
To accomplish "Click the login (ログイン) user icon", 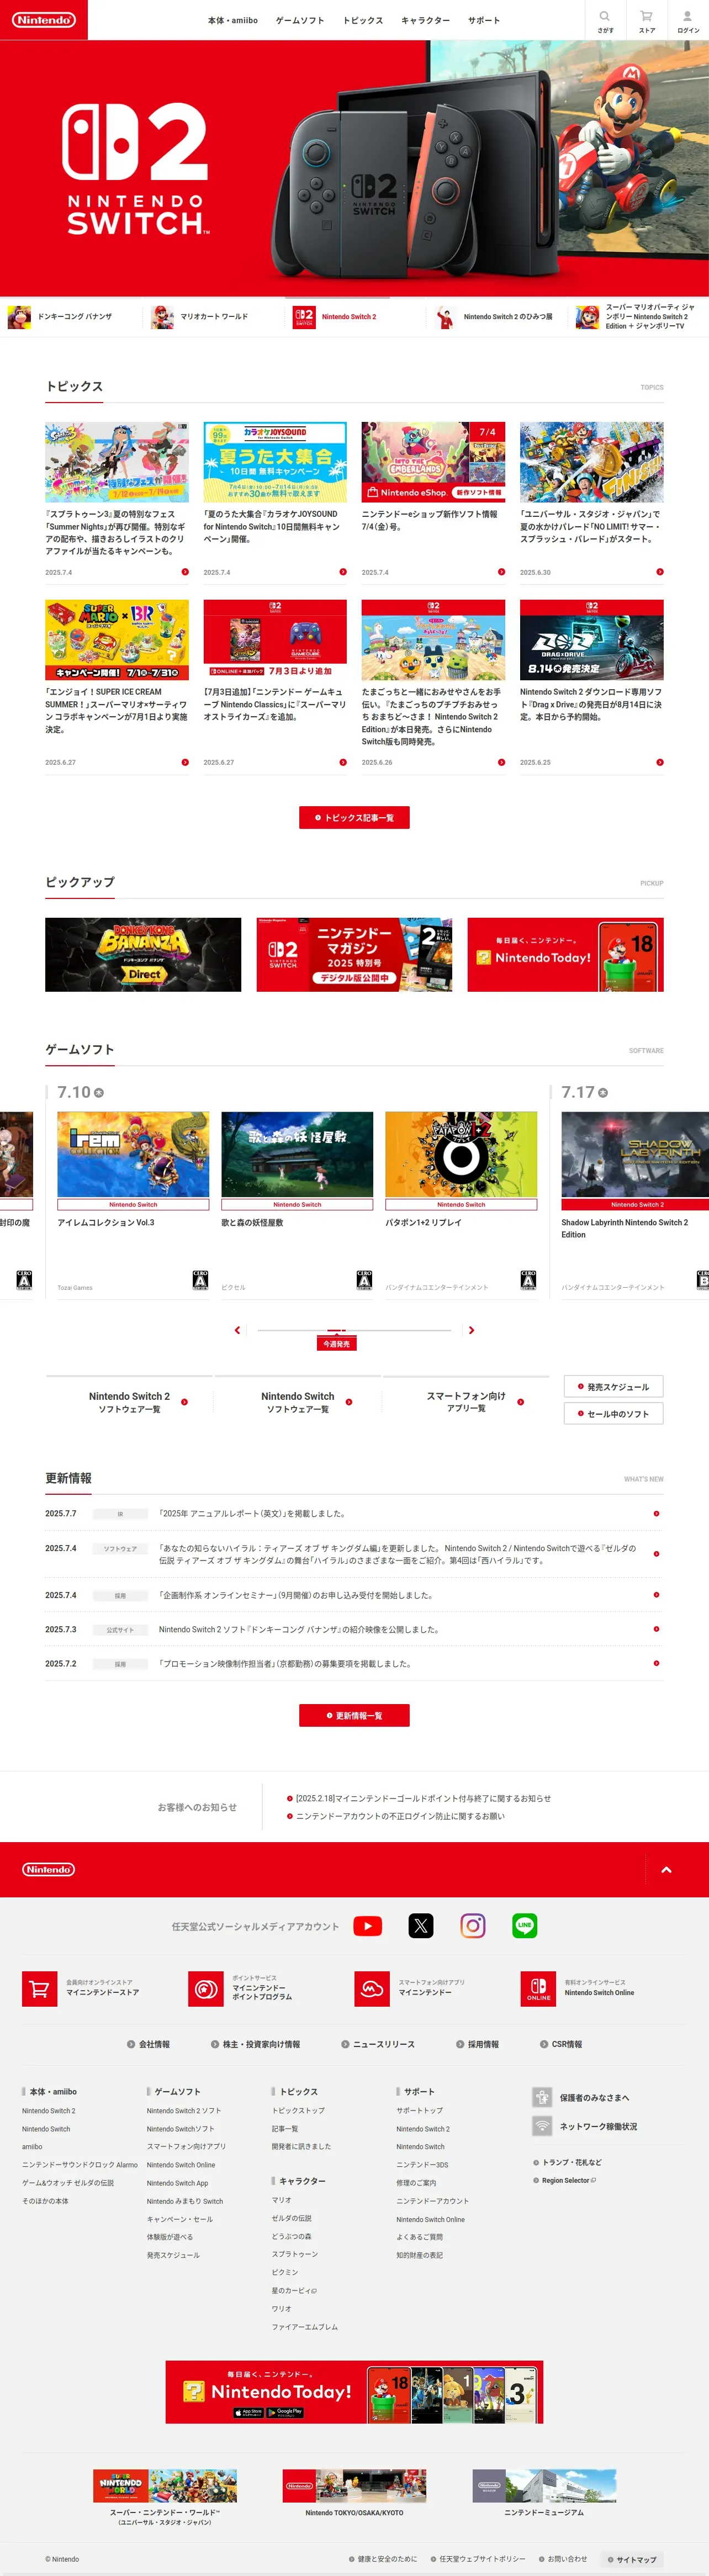I will pyautogui.click(x=688, y=16).
